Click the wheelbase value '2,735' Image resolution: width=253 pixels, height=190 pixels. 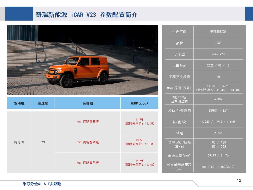pyautogui.click(x=218, y=133)
